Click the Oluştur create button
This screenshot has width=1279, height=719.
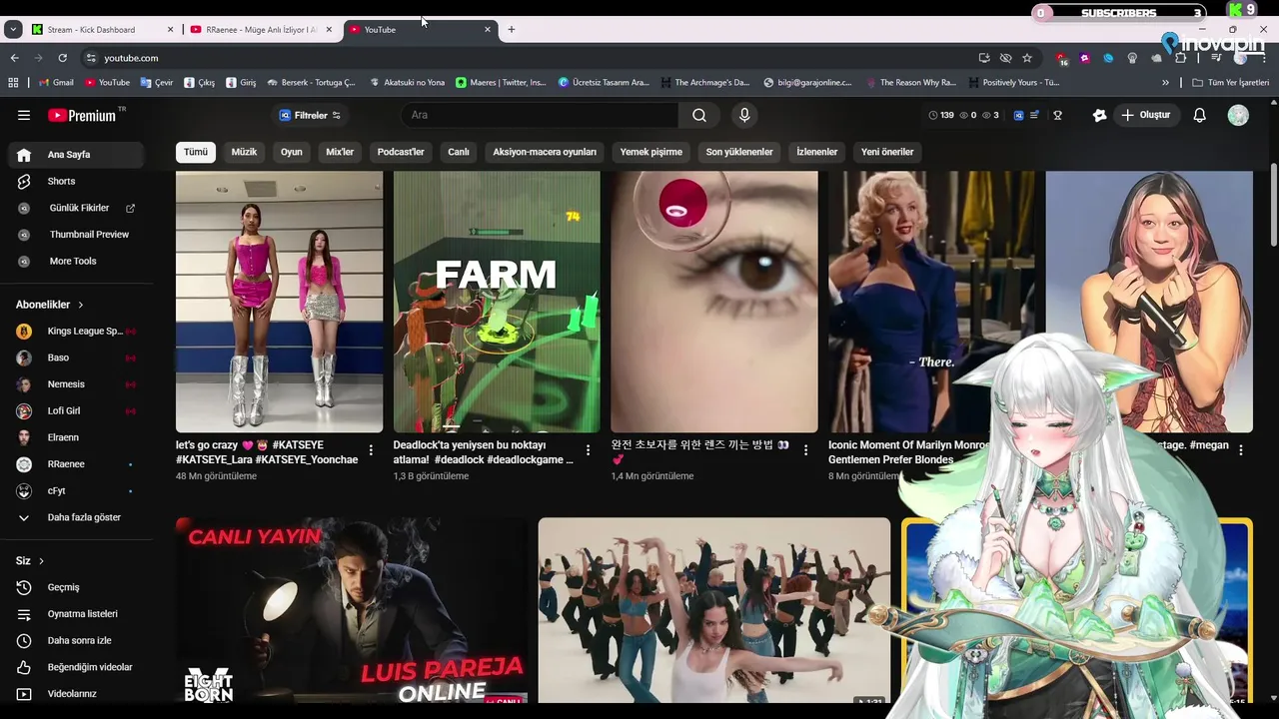(1145, 115)
